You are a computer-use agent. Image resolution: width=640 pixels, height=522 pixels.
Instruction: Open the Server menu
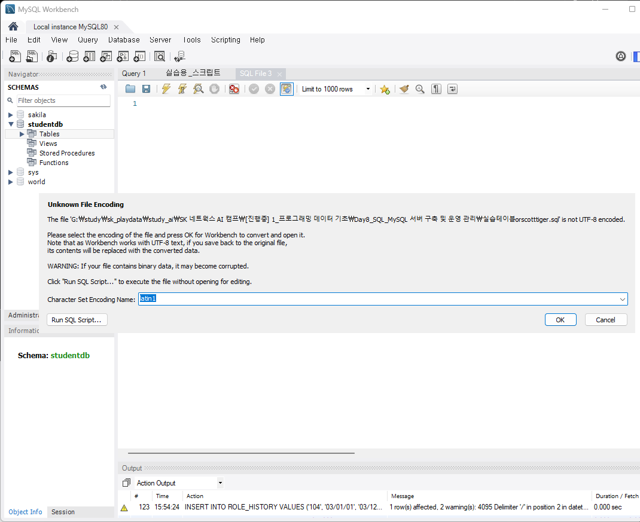coord(160,39)
